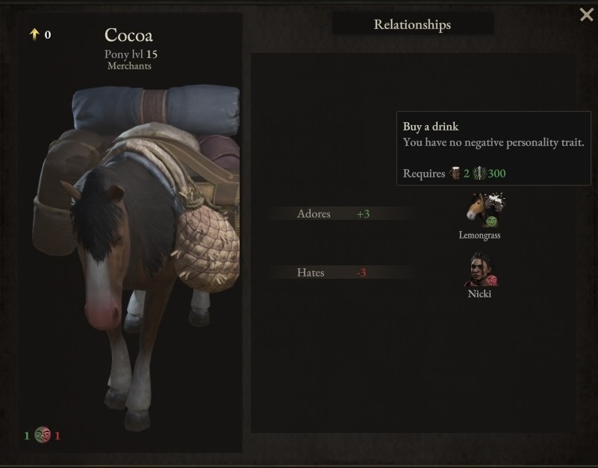The width and height of the screenshot is (598, 468).
Task: Click the Nicki name label
Action: pos(479,294)
